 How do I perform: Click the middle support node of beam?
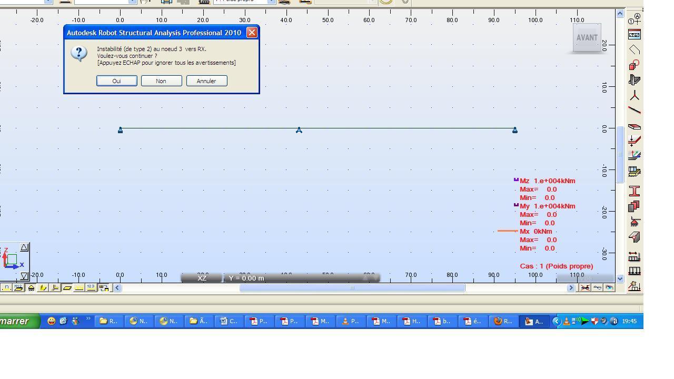point(299,129)
